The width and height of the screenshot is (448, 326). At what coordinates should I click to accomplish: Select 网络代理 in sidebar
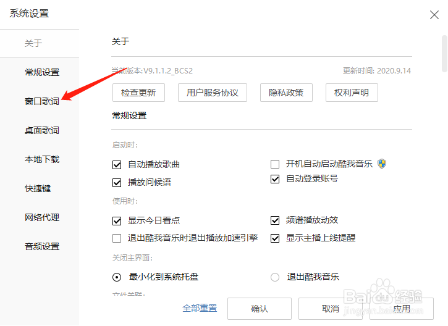pos(42,217)
